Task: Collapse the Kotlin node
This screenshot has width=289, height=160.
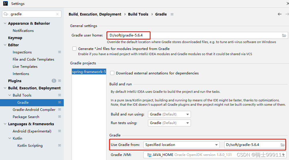Action: [x=10, y=138]
